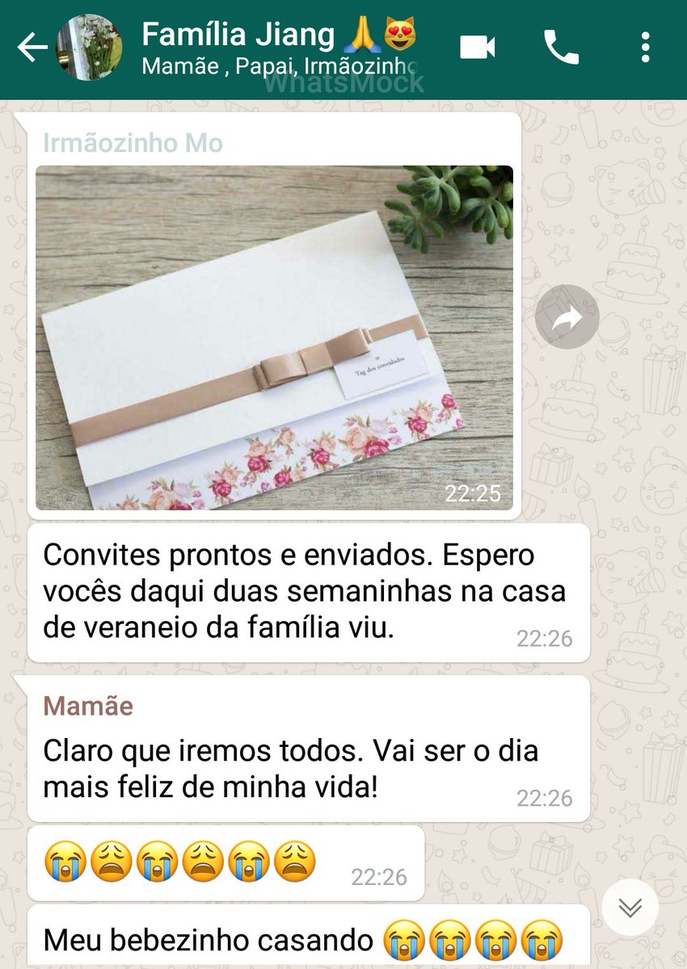The height and width of the screenshot is (969, 687).
Task: Select the 'Meu bebezinho casando' message
Action: [309, 937]
